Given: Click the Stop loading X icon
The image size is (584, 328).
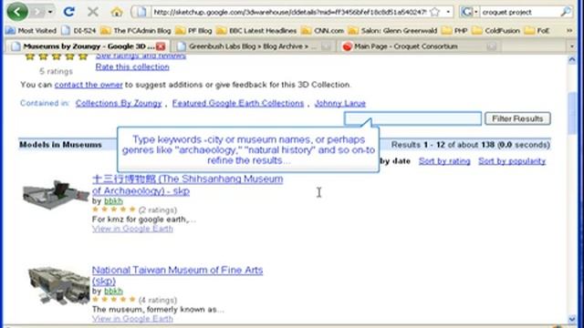Looking at the screenshot, I should (x=93, y=12).
